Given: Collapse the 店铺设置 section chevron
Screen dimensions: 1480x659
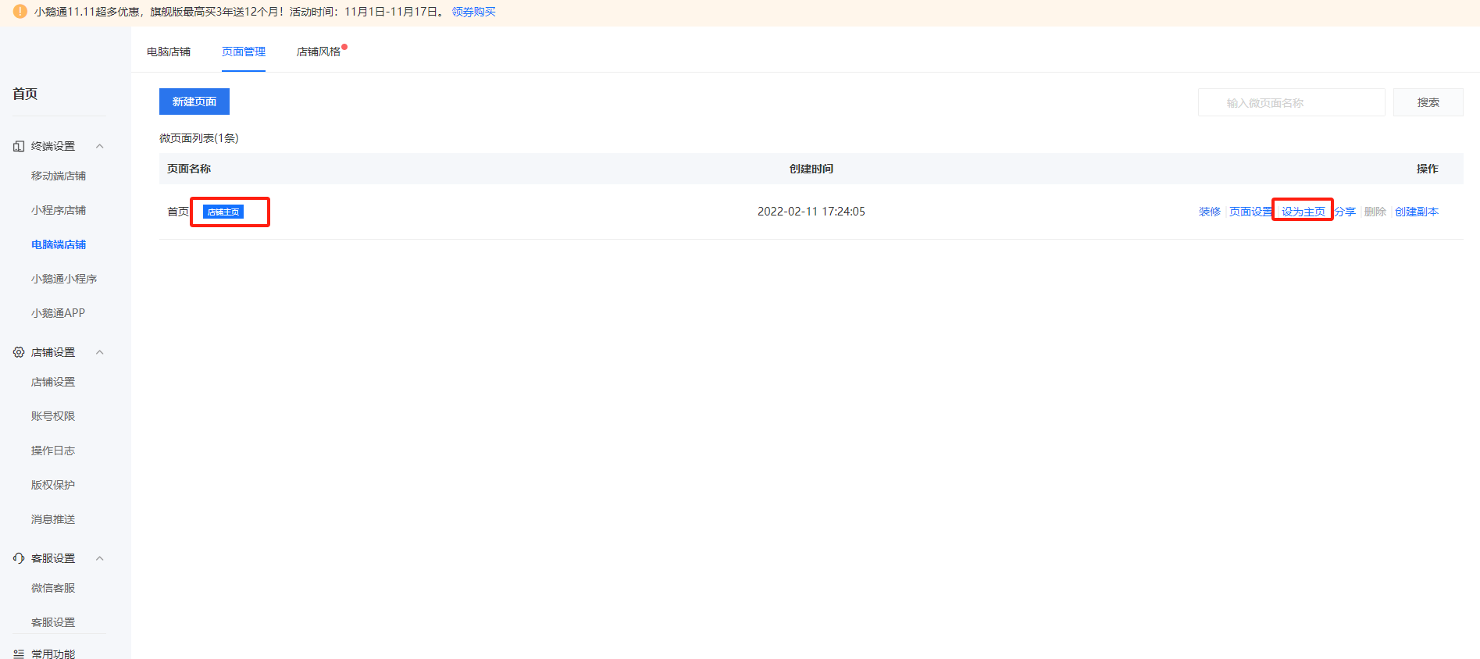Looking at the screenshot, I should pyautogui.click(x=99, y=352).
